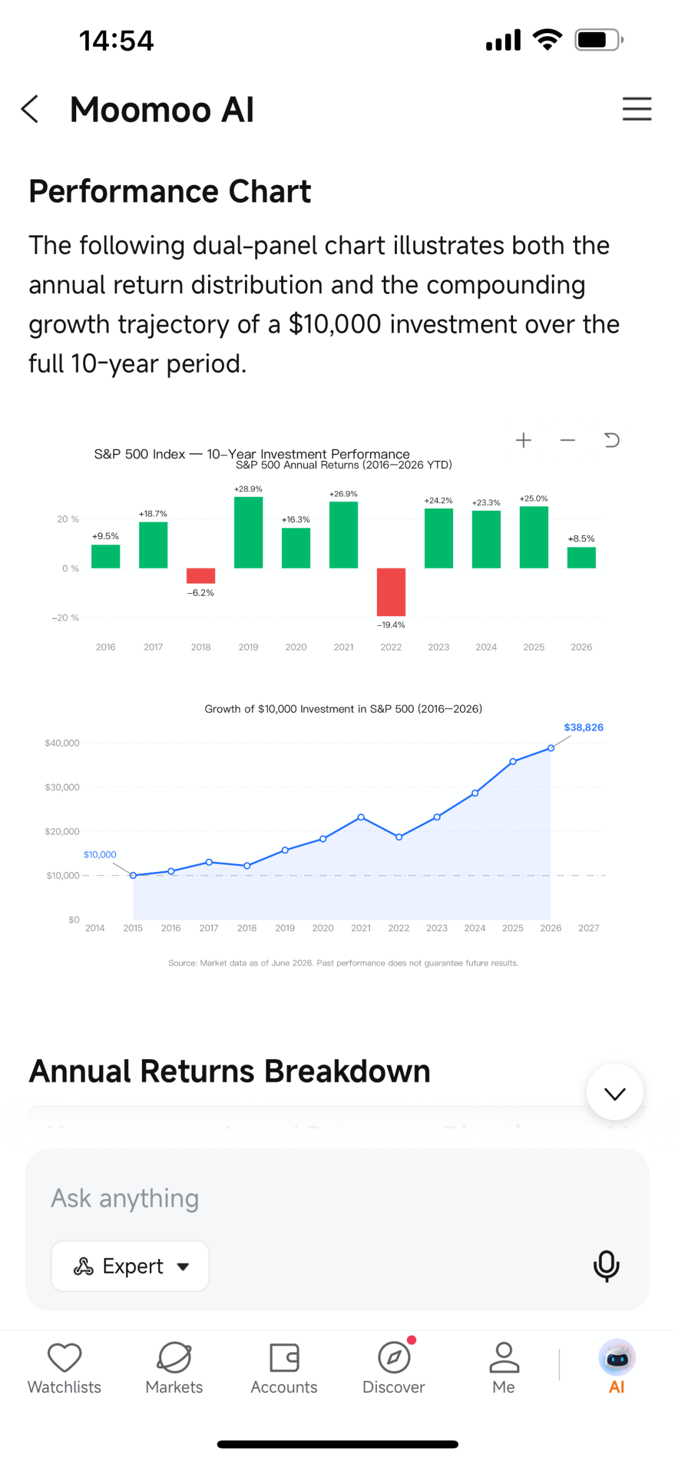Open the Accounts tab
Image resolution: width=675 pixels, height=1461 pixels.
click(x=284, y=1367)
